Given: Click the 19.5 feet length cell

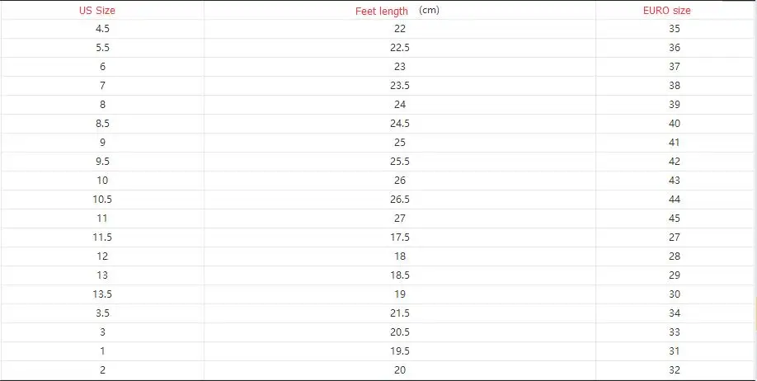Looking at the screenshot, I should pyautogui.click(x=400, y=351).
